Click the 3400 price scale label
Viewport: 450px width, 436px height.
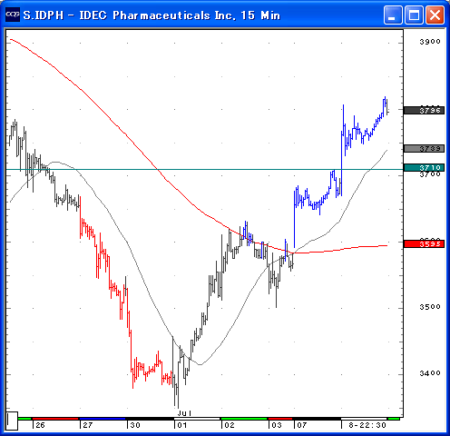pyautogui.click(x=430, y=373)
